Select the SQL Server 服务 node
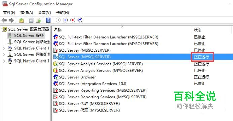Screen dimensions: 233x121 [x=29, y=35]
